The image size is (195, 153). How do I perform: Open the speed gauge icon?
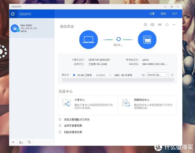click(152, 25)
